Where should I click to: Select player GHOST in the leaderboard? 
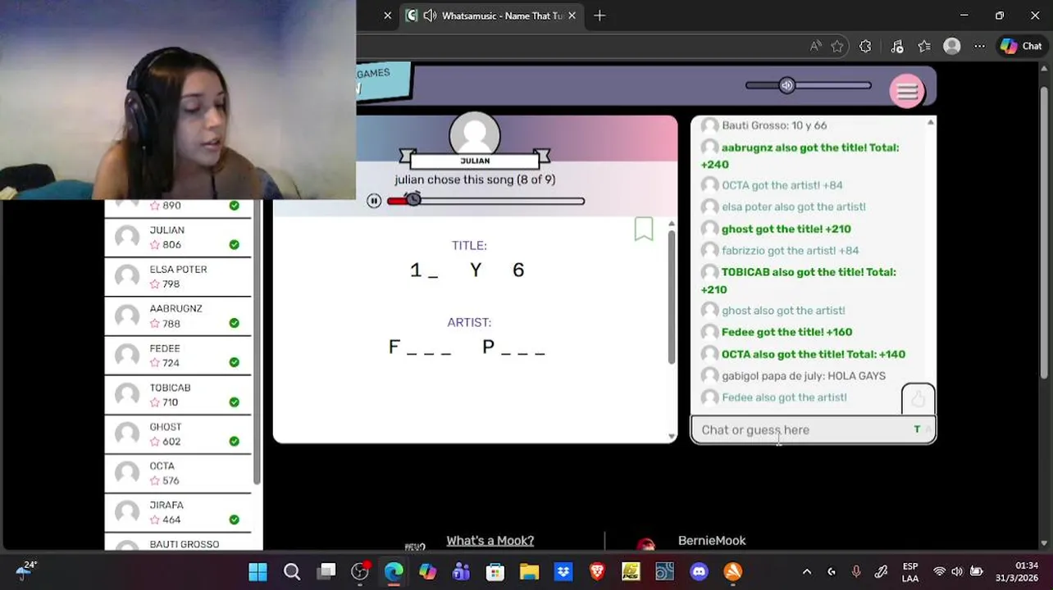178,434
